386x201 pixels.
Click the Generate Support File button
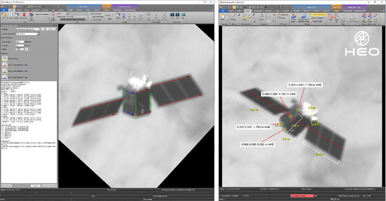click(x=49, y=186)
